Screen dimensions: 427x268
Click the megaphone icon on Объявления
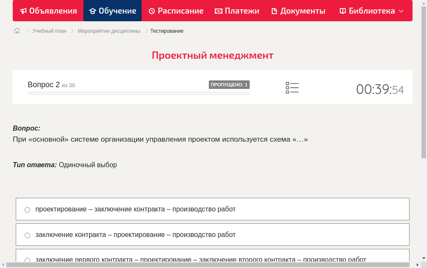point(23,11)
